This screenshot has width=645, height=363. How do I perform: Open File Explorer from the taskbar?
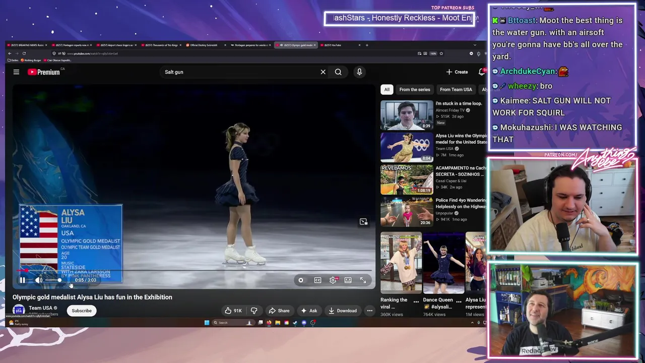278,323
